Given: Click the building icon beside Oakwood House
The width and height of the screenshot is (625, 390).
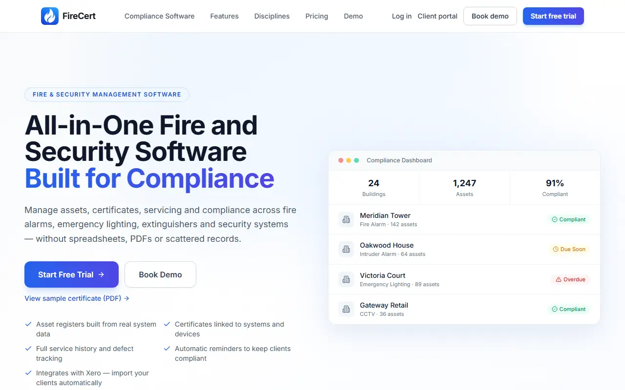Looking at the screenshot, I should click(346, 249).
